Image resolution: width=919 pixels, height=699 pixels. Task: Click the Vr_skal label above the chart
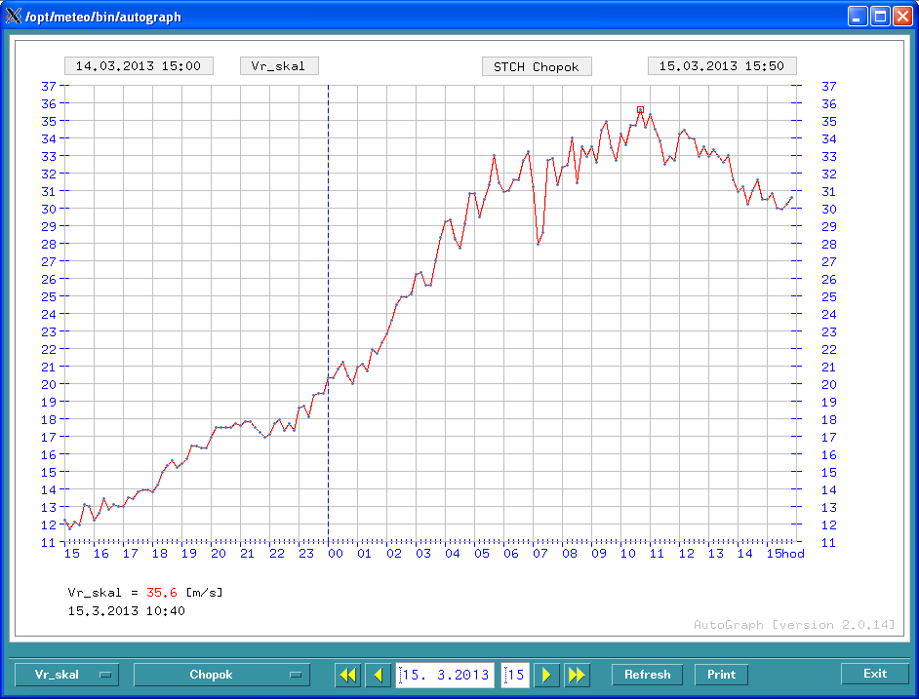279,66
